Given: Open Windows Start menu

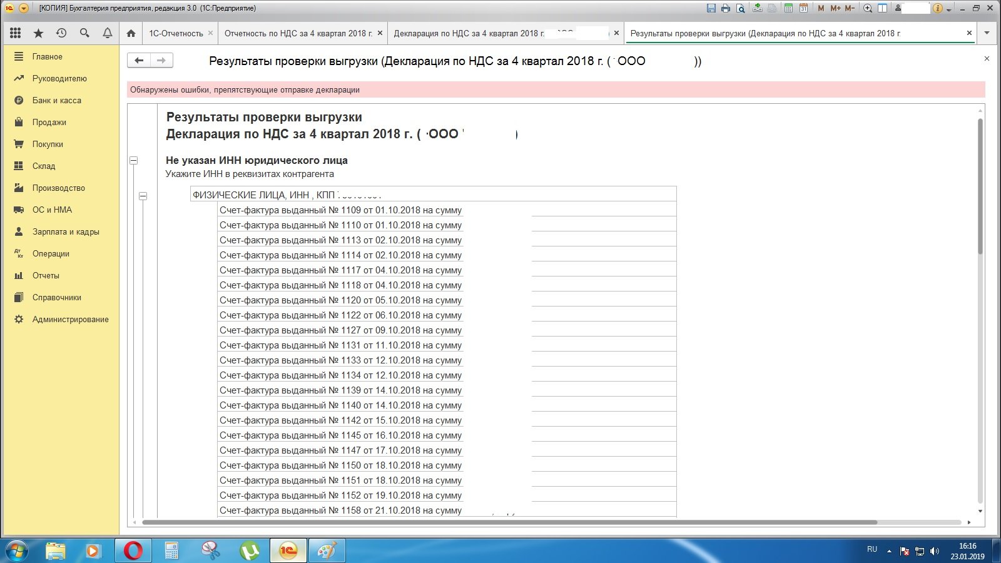Looking at the screenshot, I should click(16, 550).
